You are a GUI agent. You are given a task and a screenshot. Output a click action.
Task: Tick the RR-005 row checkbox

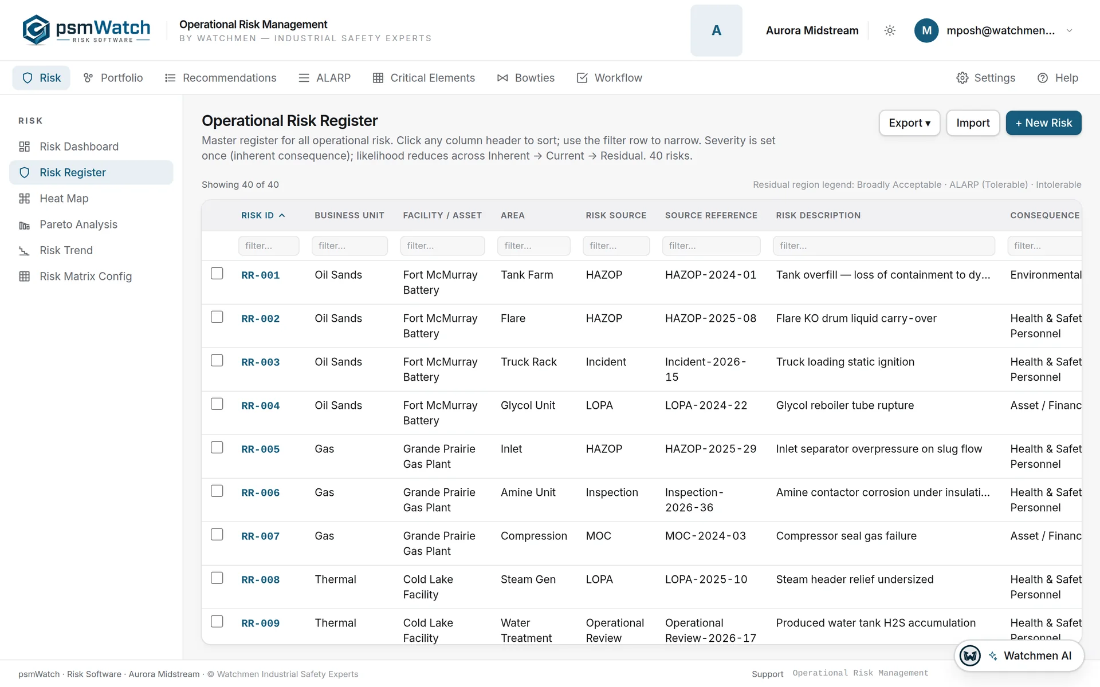(217, 448)
